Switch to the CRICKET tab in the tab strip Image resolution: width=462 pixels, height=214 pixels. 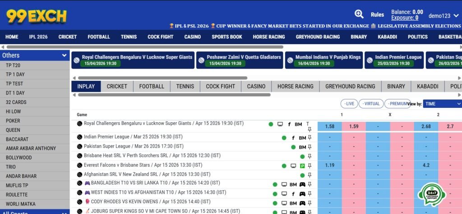click(x=117, y=86)
